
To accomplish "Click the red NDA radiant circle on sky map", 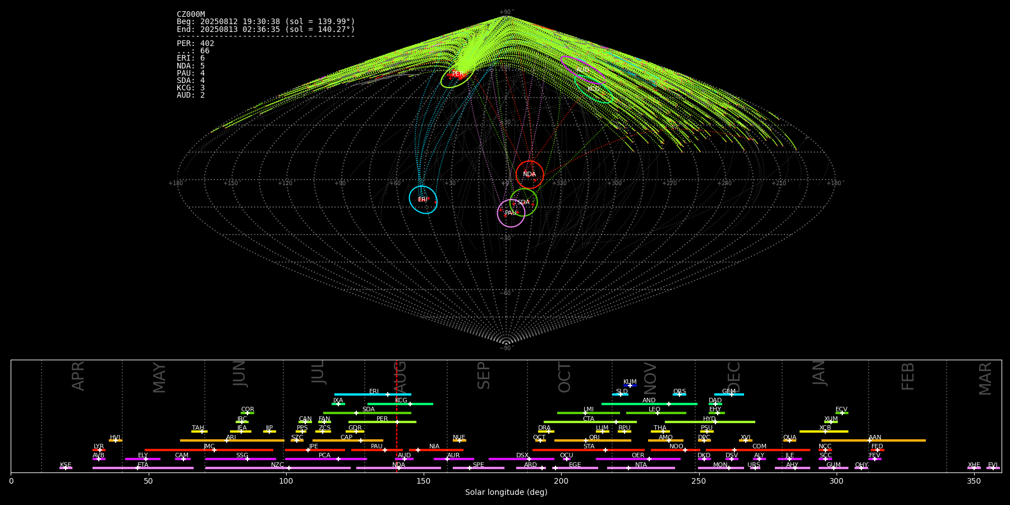I will 530,175.
